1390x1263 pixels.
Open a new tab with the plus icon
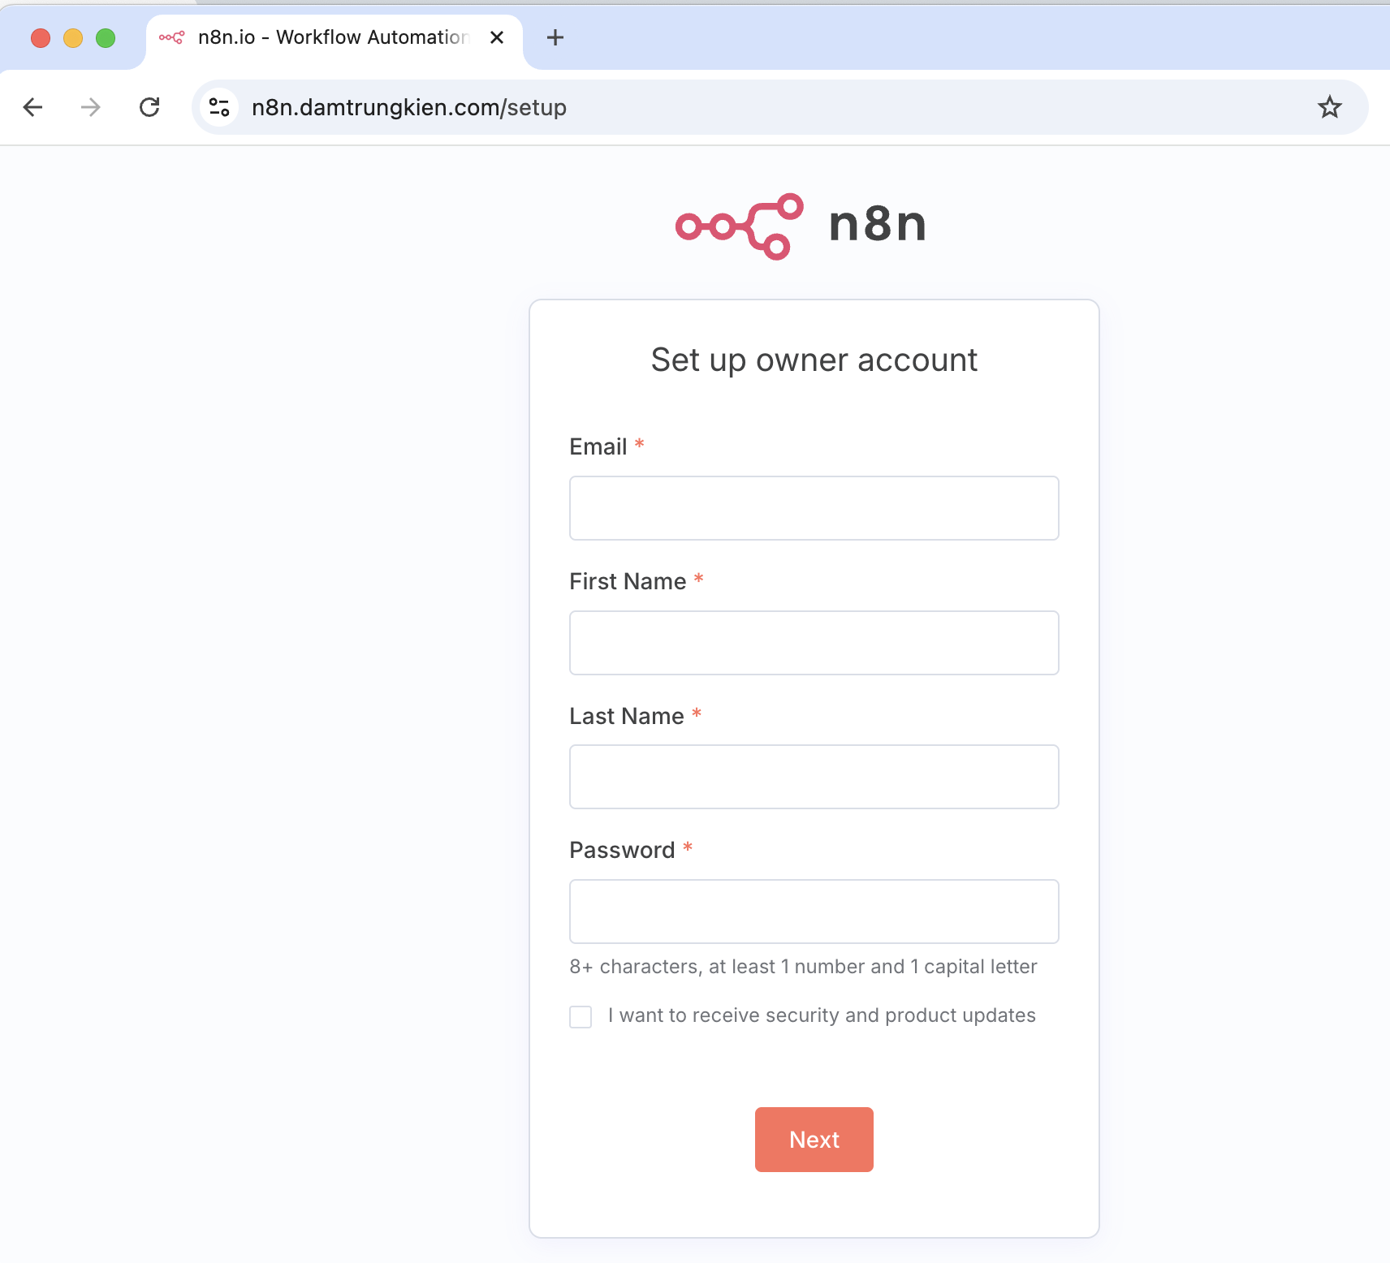tap(555, 37)
